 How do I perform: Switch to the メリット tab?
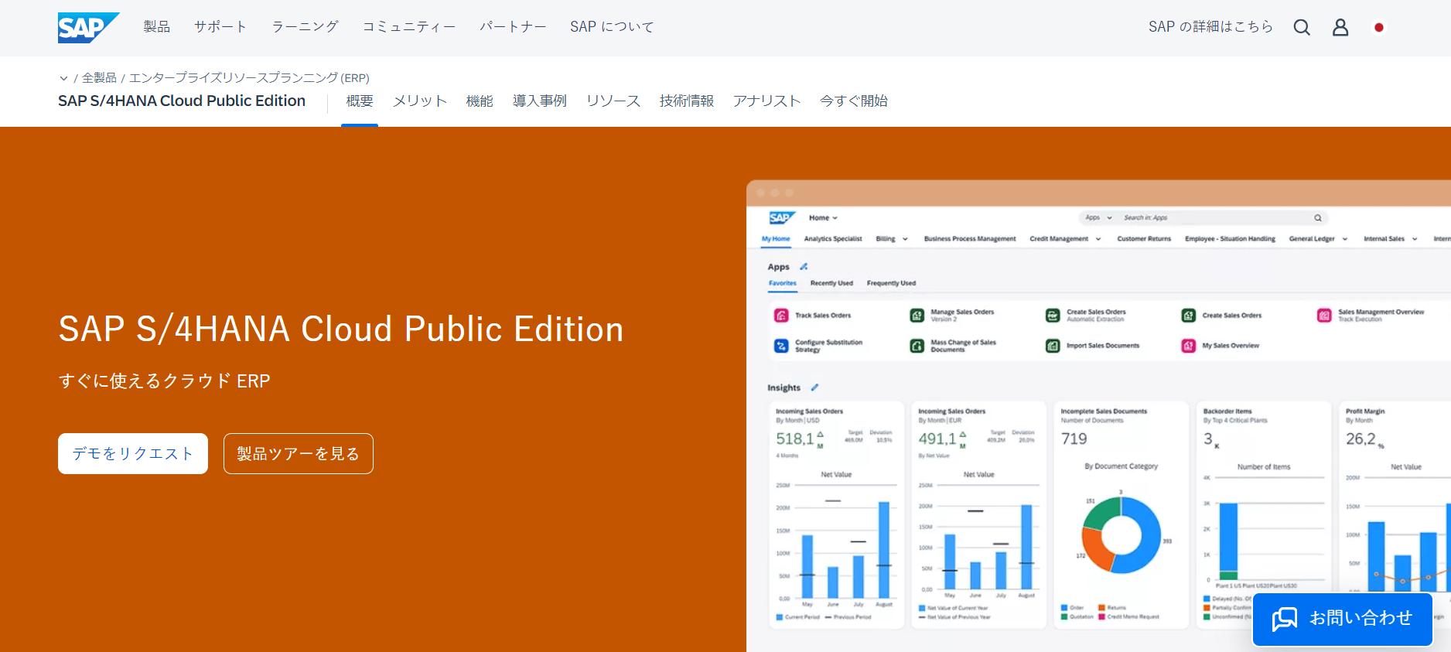[x=420, y=101]
